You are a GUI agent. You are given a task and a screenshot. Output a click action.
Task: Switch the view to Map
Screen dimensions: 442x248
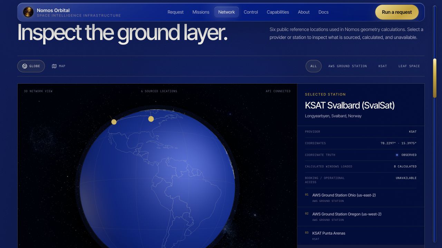tap(58, 66)
